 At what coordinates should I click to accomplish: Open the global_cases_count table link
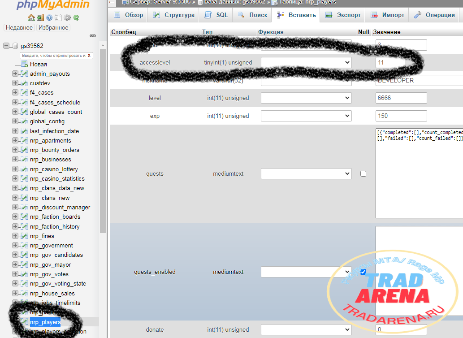point(56,112)
